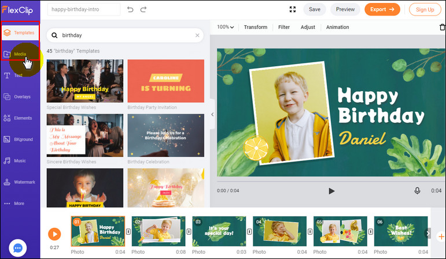The image size is (446, 259).
Task: Open the Elements sidebar panel
Action: coord(17,118)
